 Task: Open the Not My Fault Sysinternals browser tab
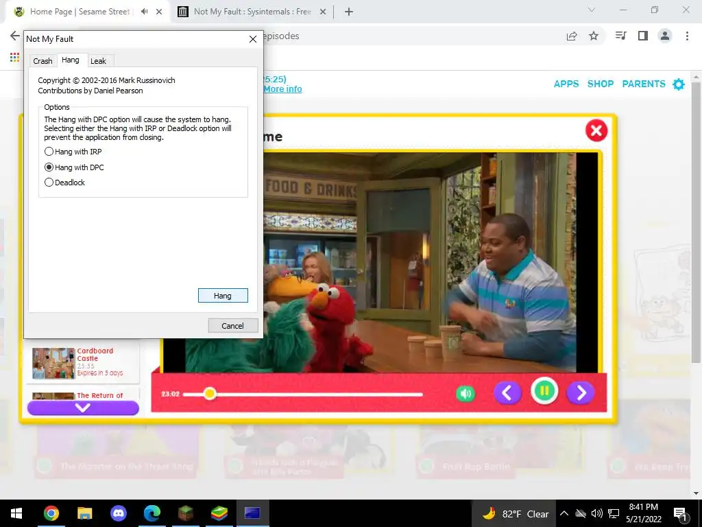tap(252, 12)
